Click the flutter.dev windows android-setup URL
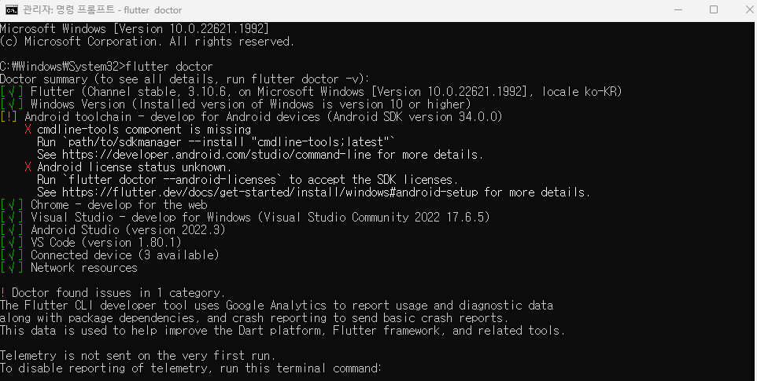 270,192
